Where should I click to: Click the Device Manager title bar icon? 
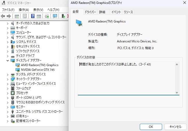tap(3, 3)
